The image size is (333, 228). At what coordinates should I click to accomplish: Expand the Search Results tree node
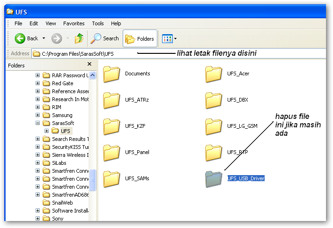tap(37, 139)
